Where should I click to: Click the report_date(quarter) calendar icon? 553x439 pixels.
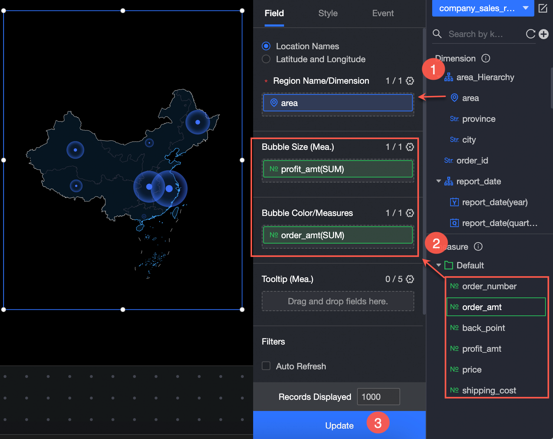tap(454, 223)
